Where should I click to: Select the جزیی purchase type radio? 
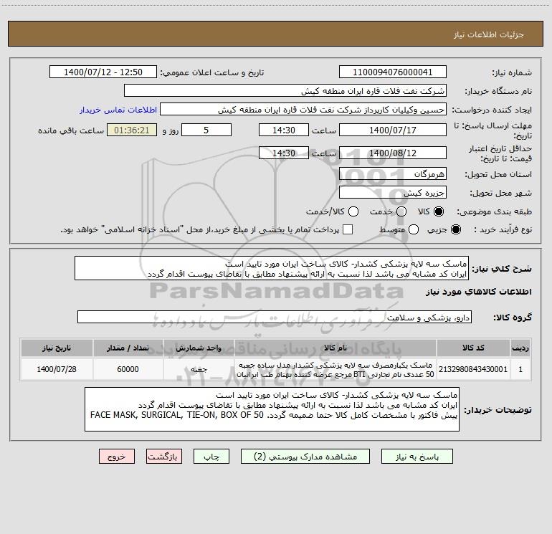coord(456,229)
